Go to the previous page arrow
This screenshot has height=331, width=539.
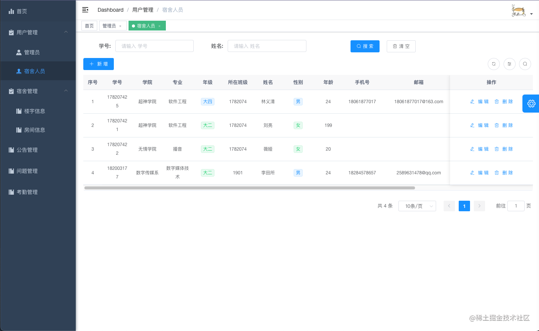point(449,206)
